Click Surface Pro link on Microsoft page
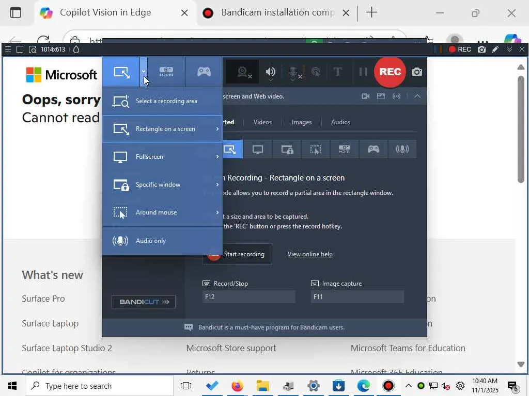Viewport: 529px width, 396px height. pos(43,299)
